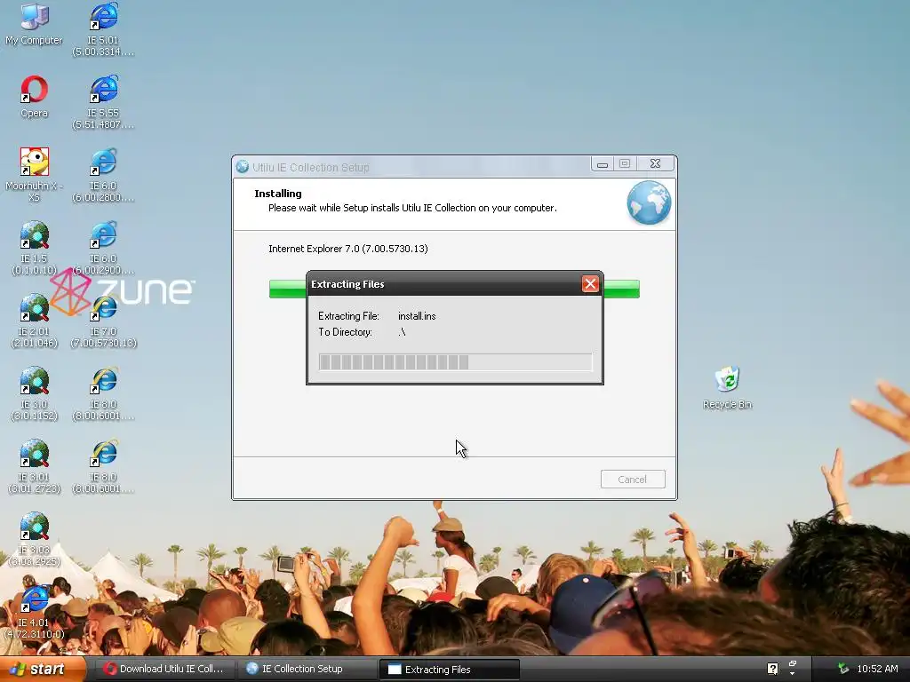Select the Opera desktop shortcut

(35, 97)
